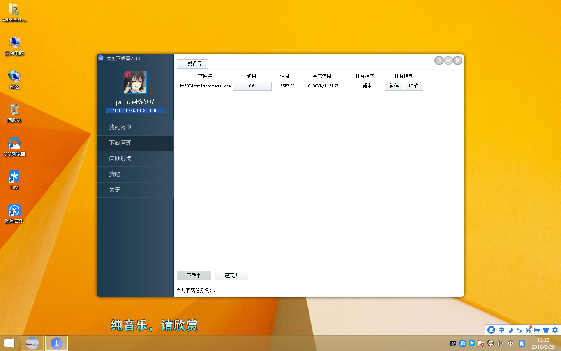This screenshot has width=561, height=351.
Task: Click the 下载设置 button
Action: click(192, 64)
